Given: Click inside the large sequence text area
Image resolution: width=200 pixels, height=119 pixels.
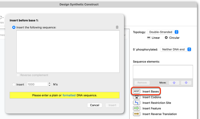Looking at the screenshot, I should [x=68, y=51].
